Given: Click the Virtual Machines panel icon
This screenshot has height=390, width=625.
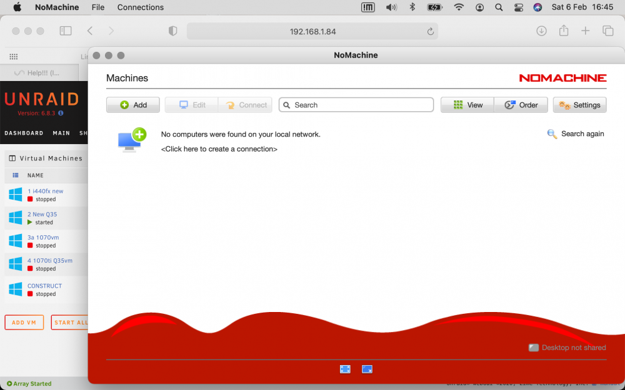Looking at the screenshot, I should point(12,158).
